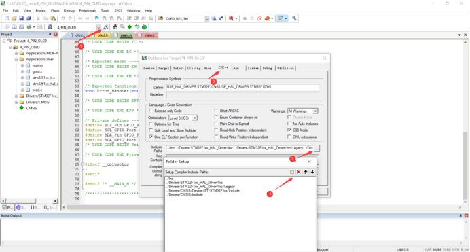Check Plain Char is Signed
Viewport: 470px width, 252px height.
click(216, 124)
